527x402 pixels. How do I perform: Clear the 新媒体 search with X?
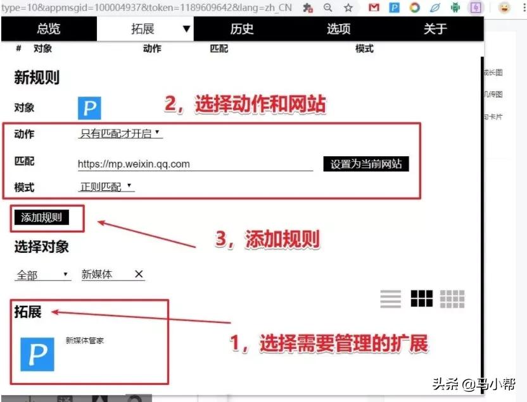[x=139, y=274]
